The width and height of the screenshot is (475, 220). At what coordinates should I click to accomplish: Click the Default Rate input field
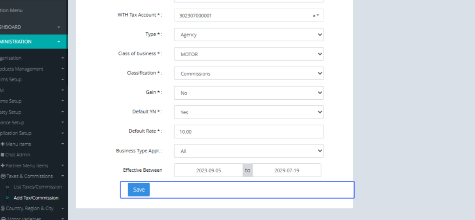tap(249, 131)
